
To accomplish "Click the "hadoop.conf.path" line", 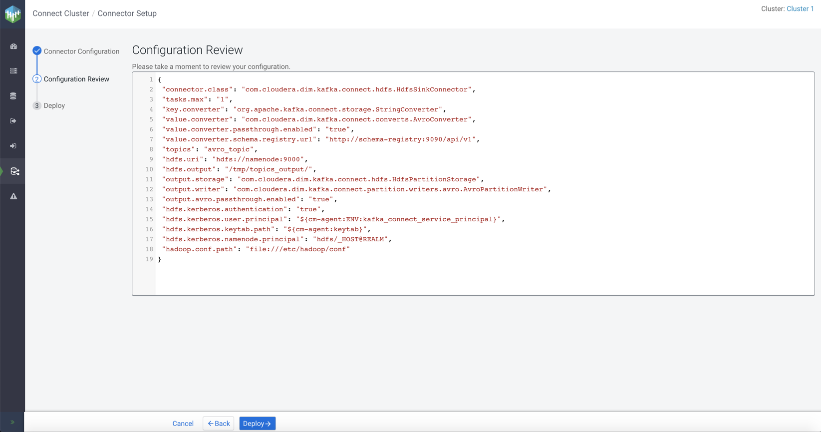I will [x=256, y=249].
